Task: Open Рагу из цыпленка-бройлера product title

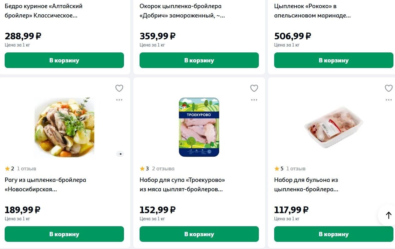Action: point(45,184)
